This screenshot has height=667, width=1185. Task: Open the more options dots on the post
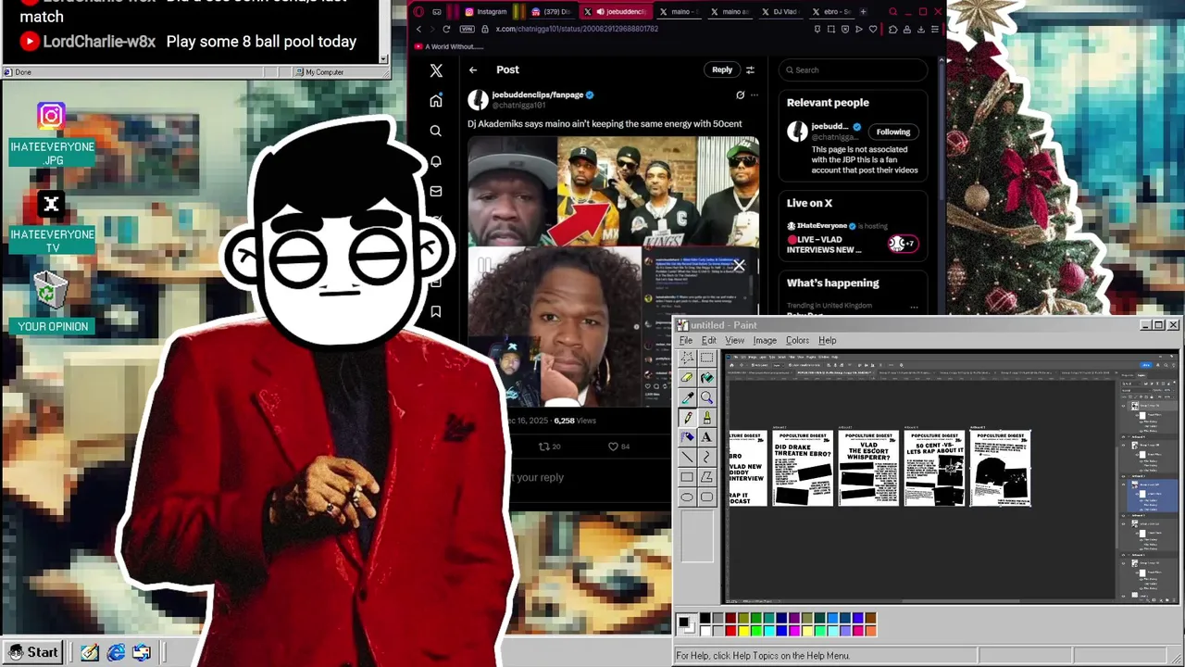click(755, 94)
